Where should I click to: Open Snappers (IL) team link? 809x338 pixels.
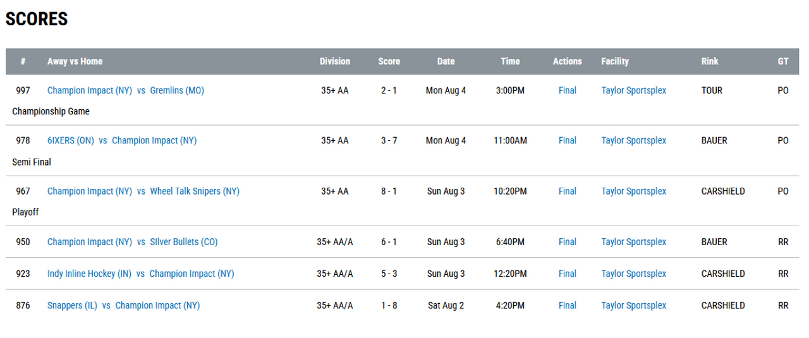coord(73,305)
